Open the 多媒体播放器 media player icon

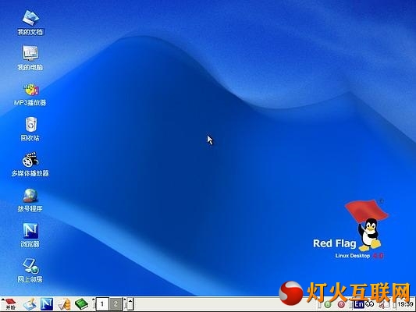tap(30, 164)
